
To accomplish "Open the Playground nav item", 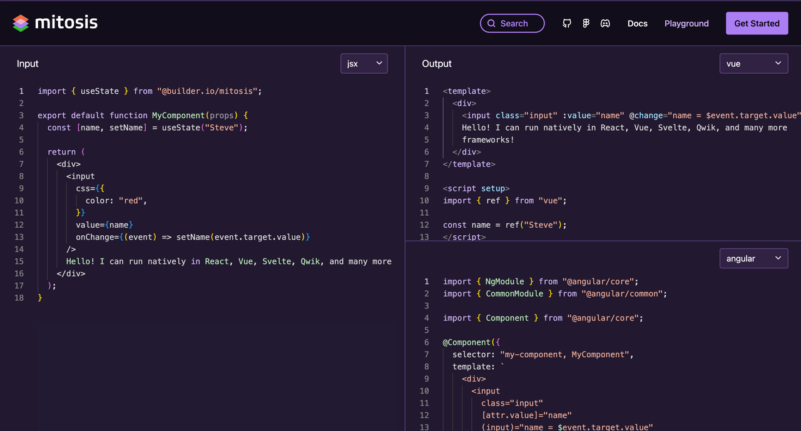I will (x=686, y=24).
